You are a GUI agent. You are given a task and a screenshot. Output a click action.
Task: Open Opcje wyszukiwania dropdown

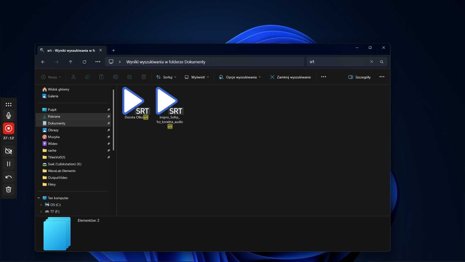(x=240, y=77)
